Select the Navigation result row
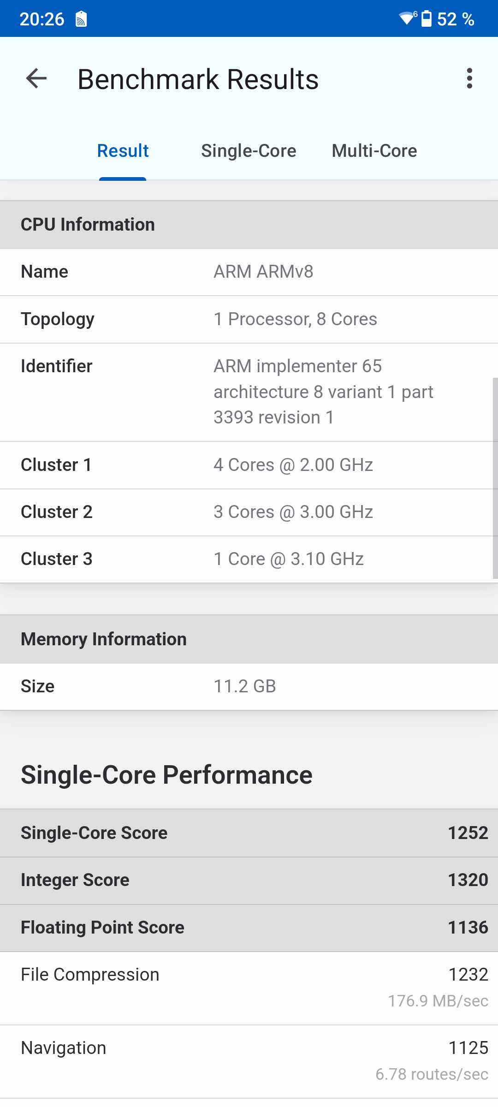This screenshot has height=1107, width=498. pos(249,1061)
